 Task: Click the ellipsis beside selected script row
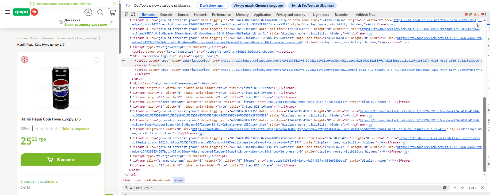pos(123,61)
